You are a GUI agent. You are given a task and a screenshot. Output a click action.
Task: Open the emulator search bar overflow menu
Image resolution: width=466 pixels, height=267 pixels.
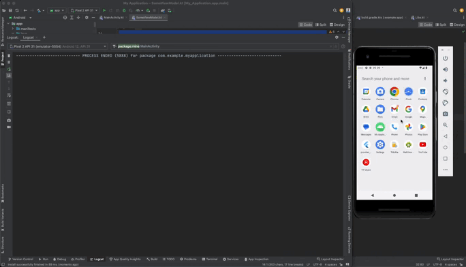point(425,79)
